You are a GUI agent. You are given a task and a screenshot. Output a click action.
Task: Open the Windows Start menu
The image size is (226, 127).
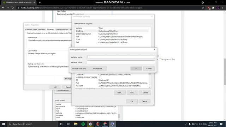(x=4, y=124)
